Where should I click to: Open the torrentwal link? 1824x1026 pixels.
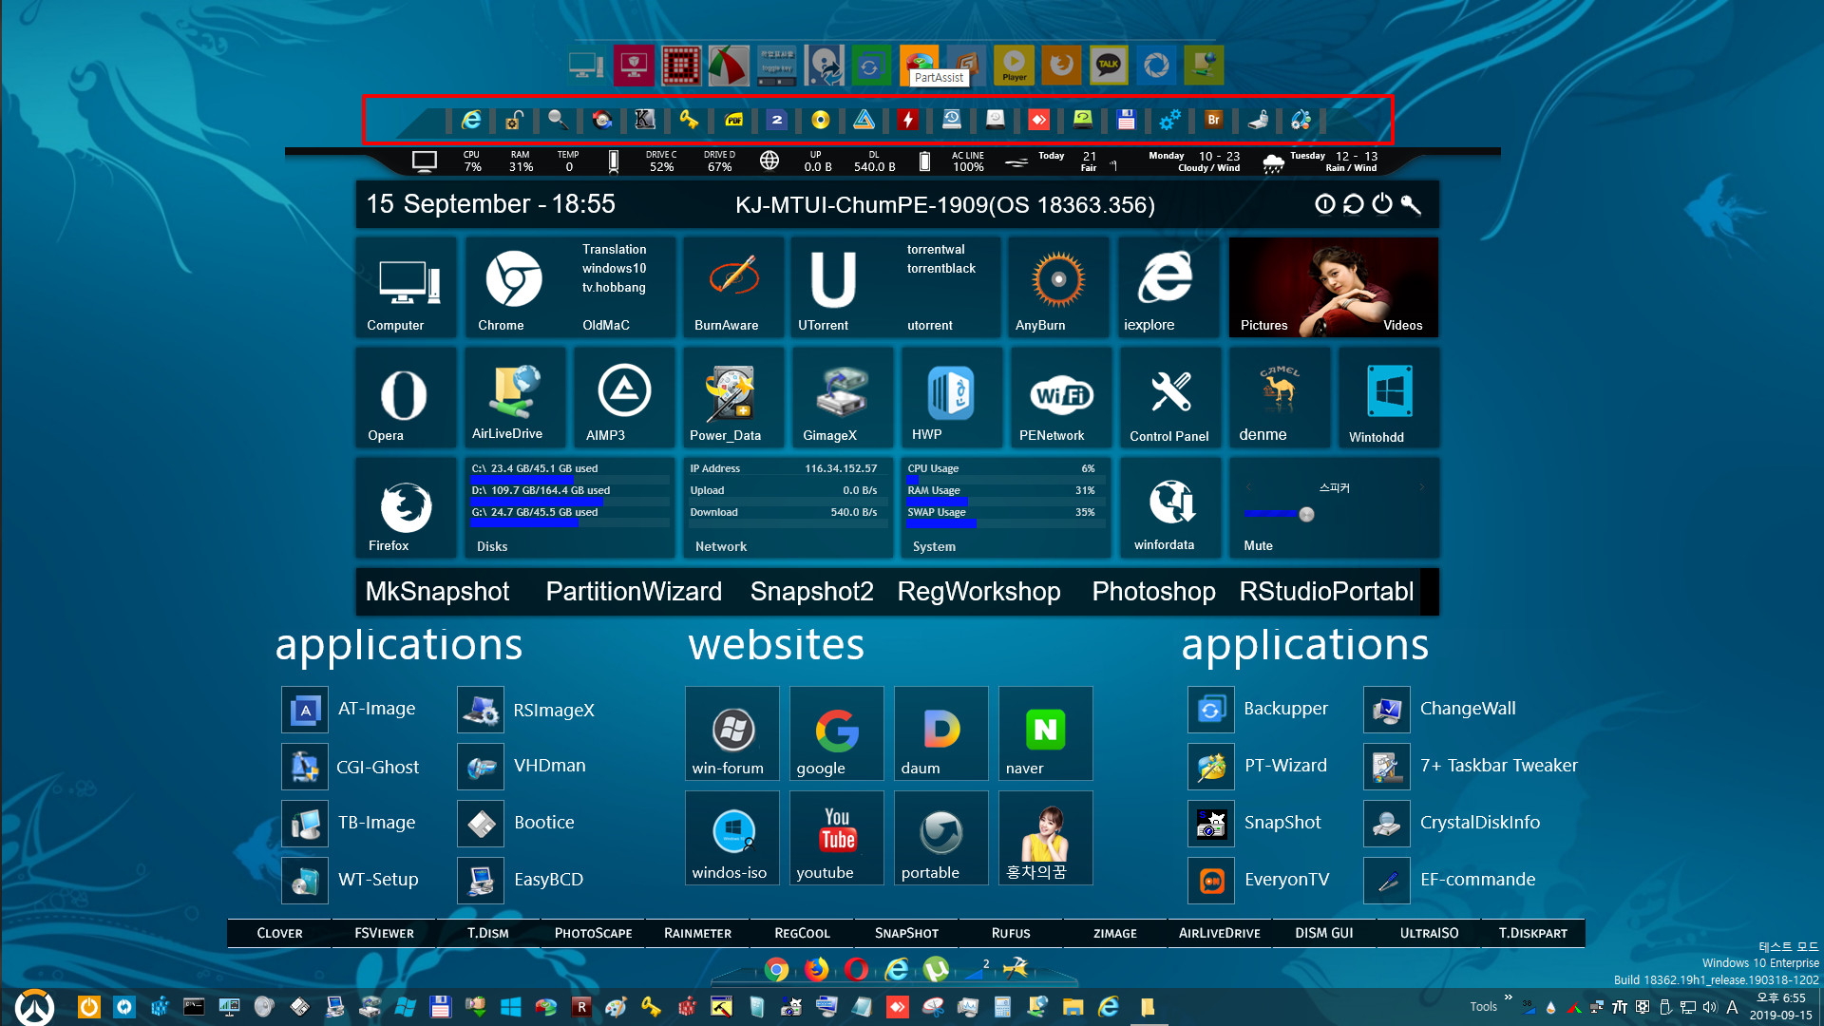tap(936, 249)
